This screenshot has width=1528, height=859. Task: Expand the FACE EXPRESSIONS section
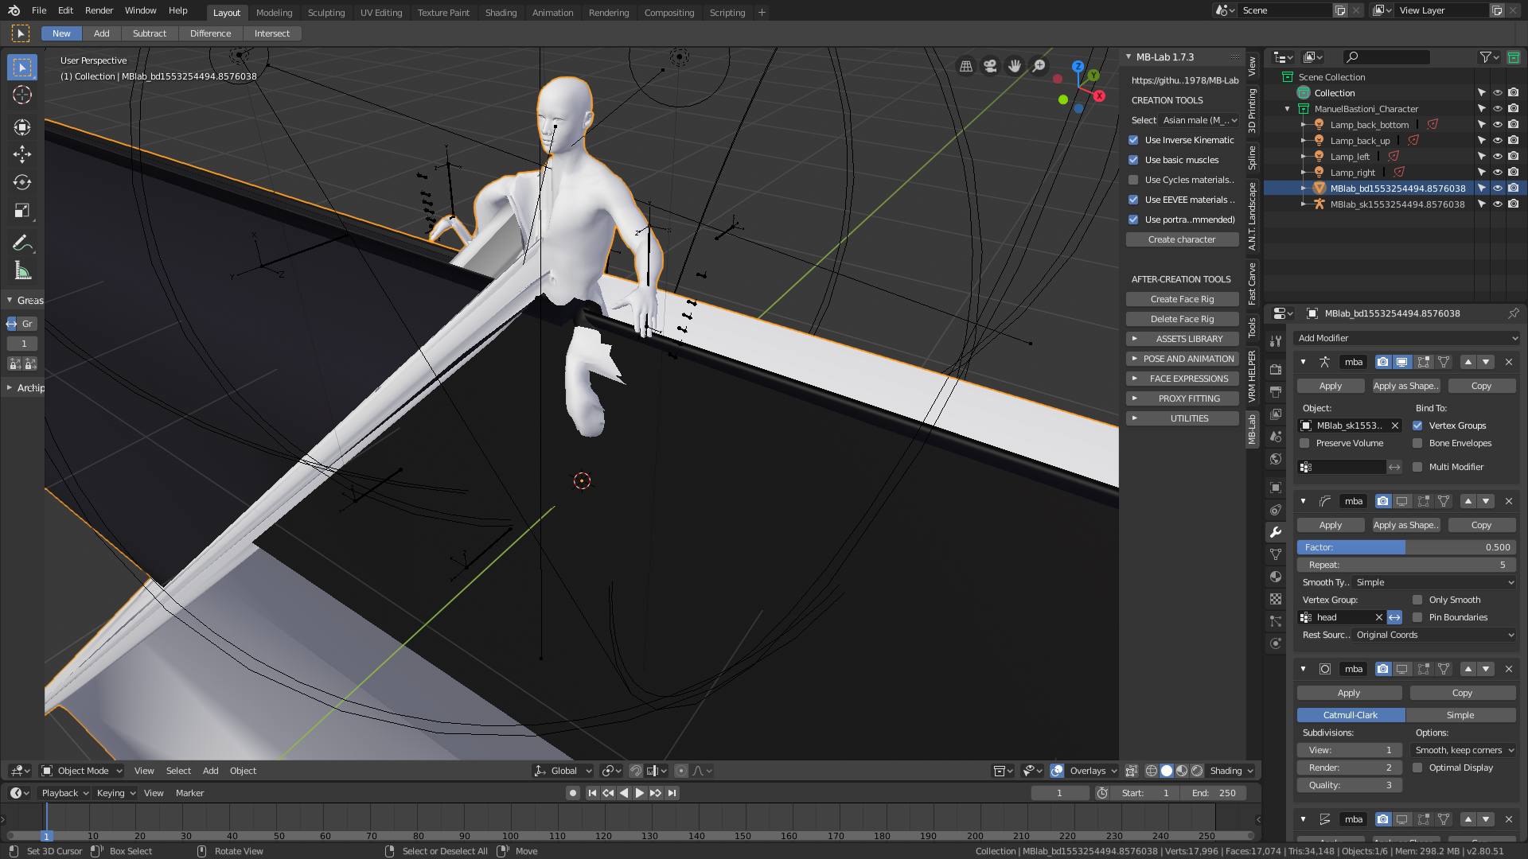(x=1183, y=379)
